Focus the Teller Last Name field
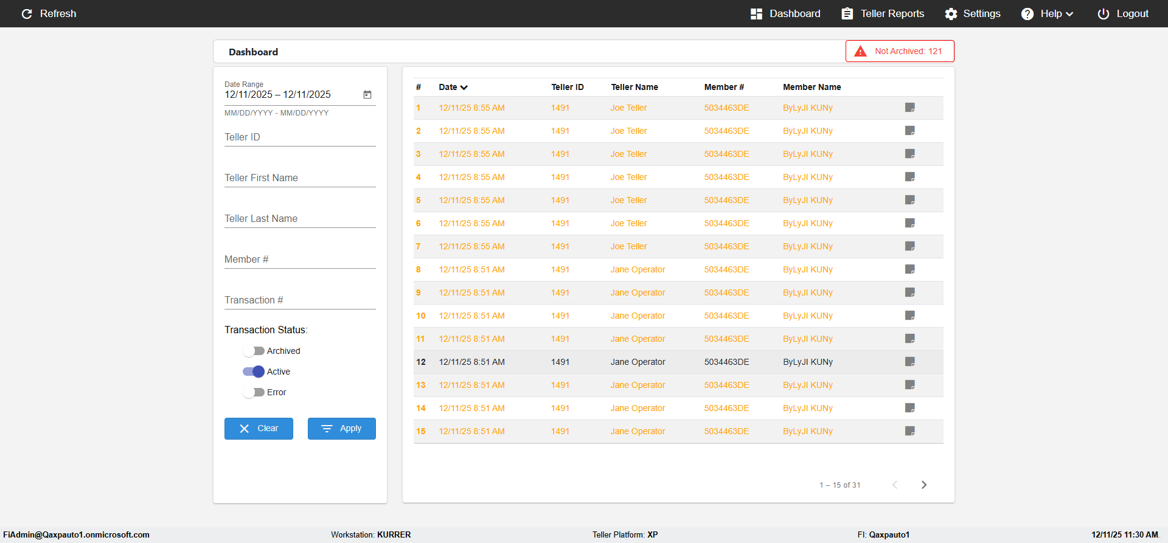1168x543 pixels. pyautogui.click(x=300, y=219)
